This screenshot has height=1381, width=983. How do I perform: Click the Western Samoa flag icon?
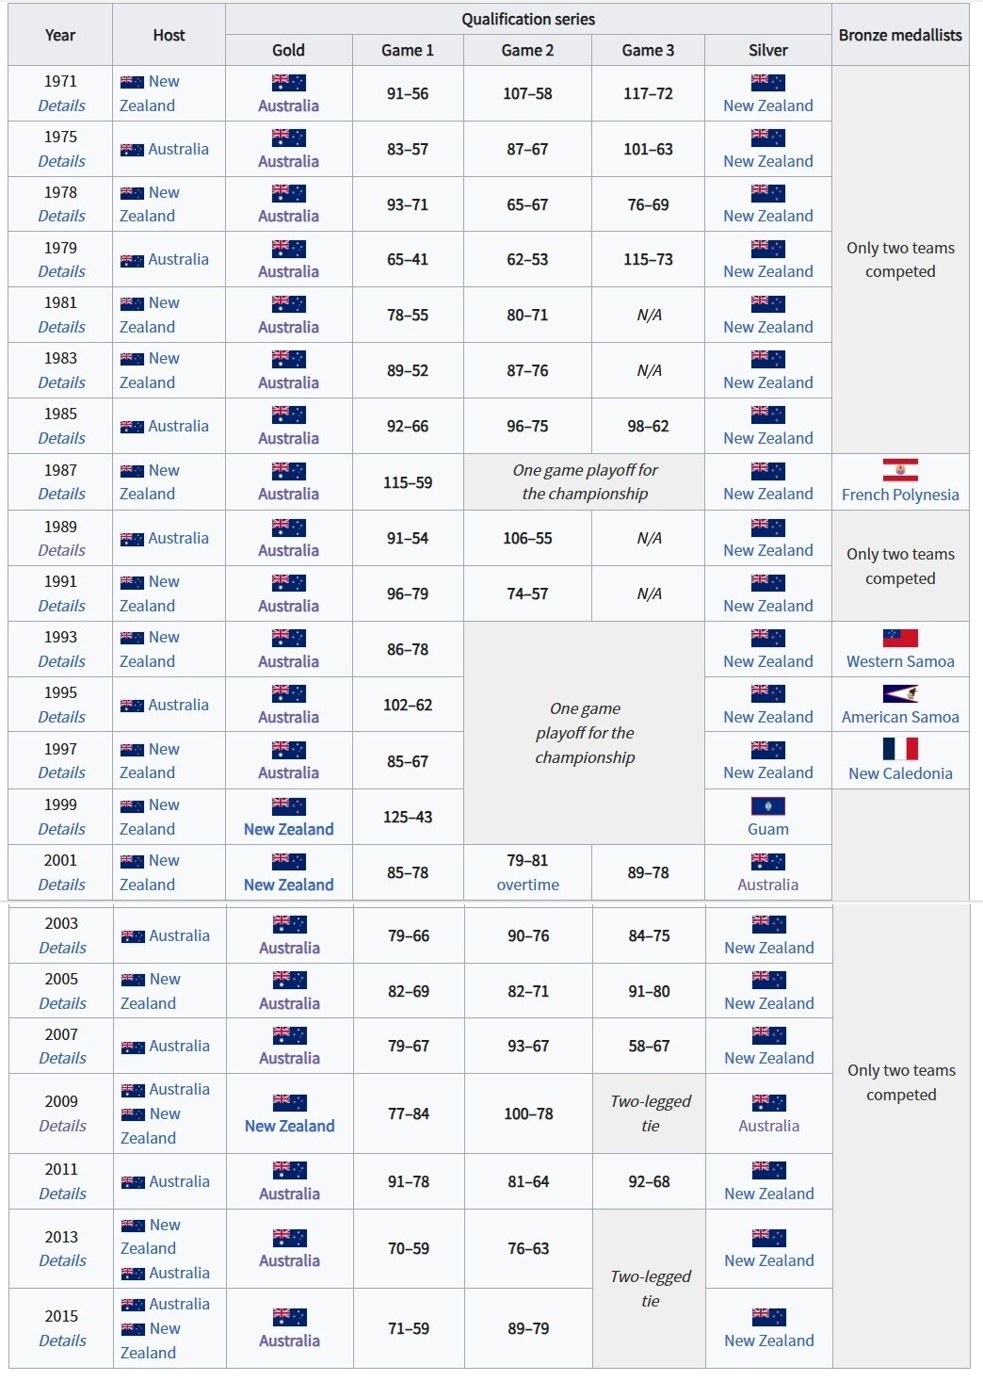click(x=900, y=638)
